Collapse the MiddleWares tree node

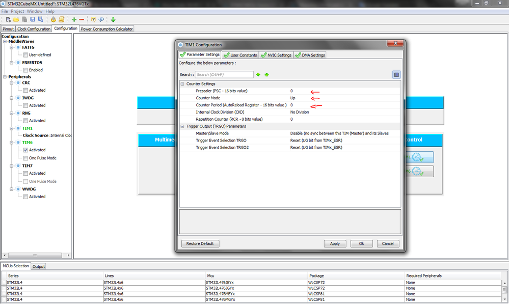(x=5, y=42)
